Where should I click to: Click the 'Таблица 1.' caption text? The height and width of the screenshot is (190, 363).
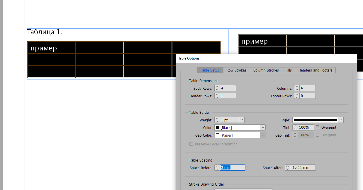pos(45,32)
